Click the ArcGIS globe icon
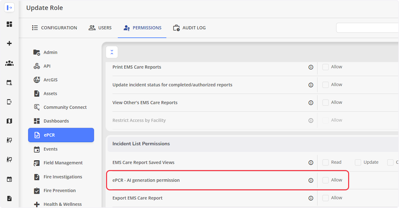 click(37, 80)
